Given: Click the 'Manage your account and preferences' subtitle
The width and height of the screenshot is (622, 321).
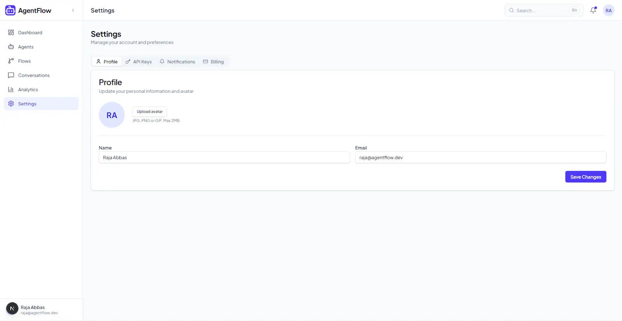Looking at the screenshot, I should coord(132,43).
